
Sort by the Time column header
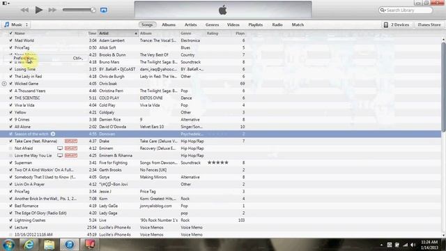(92, 33)
